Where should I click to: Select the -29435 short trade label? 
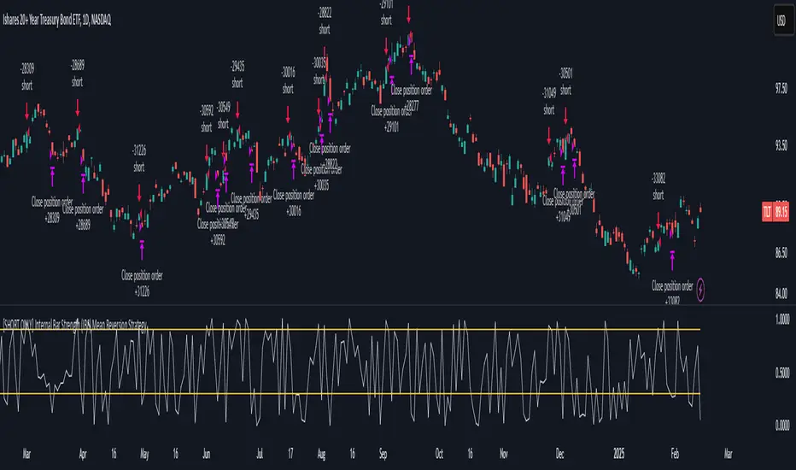(x=237, y=74)
